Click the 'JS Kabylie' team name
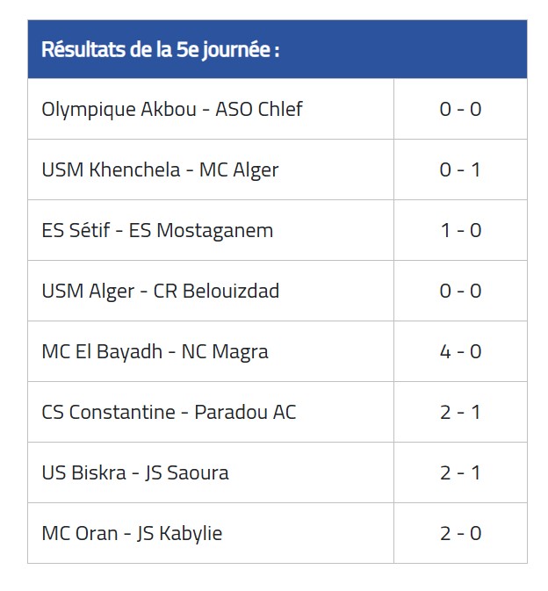The width and height of the screenshot is (548, 591). (179, 534)
